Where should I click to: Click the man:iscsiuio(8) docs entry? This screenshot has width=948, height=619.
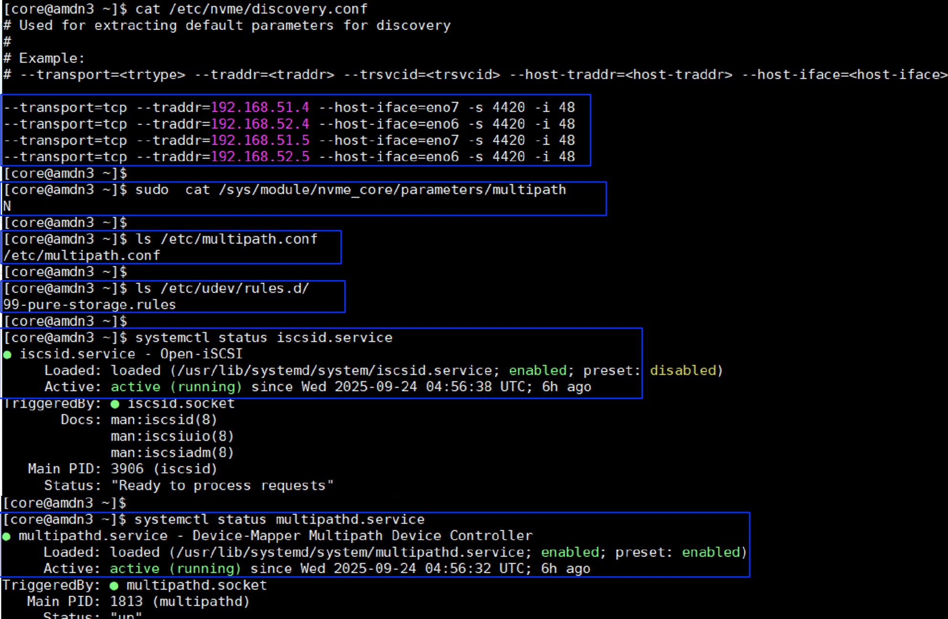tap(172, 437)
